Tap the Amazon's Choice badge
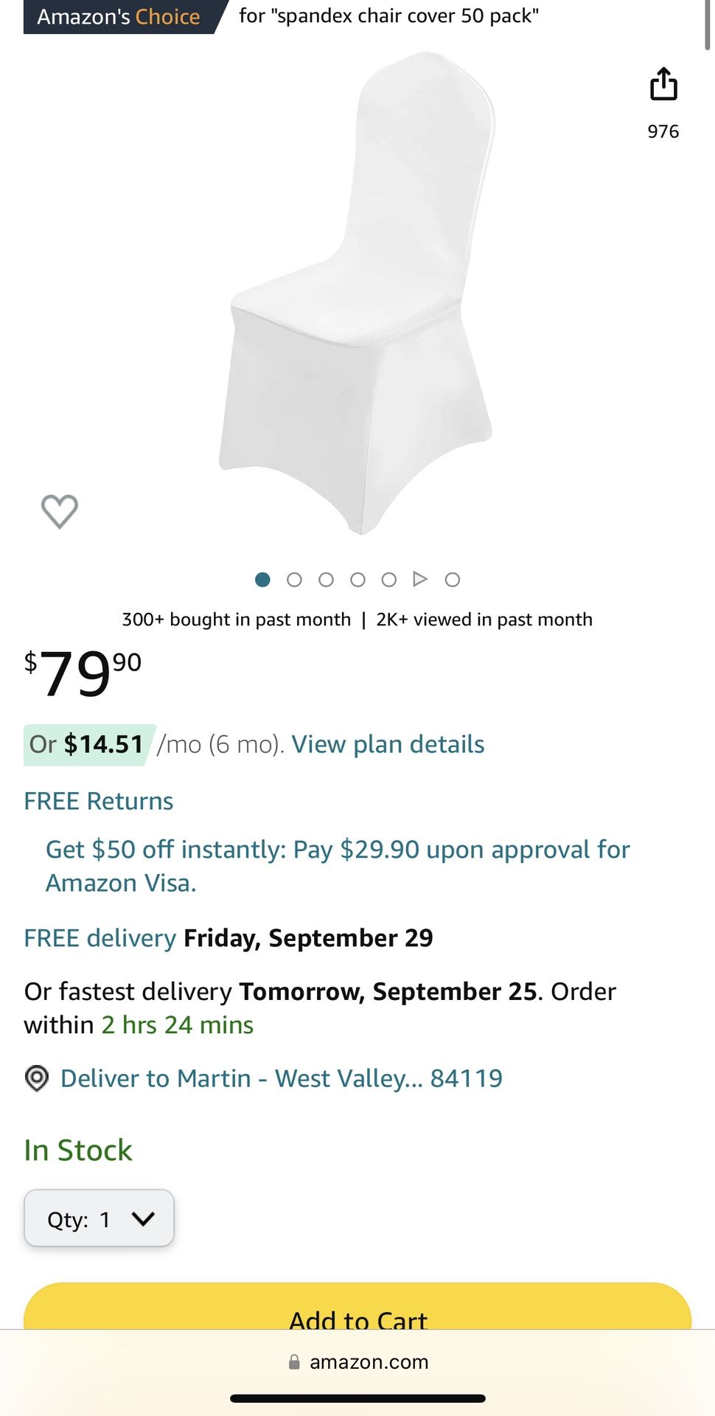 click(119, 16)
